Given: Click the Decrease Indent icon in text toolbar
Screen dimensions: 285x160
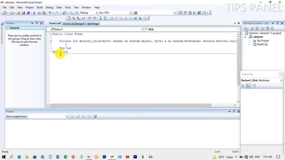Looking at the screenshot, I should [x=90, y=18].
